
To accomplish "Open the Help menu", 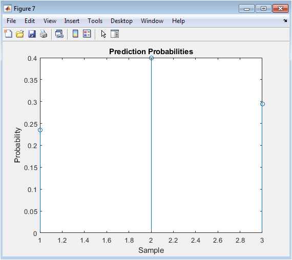I will pyautogui.click(x=178, y=21).
